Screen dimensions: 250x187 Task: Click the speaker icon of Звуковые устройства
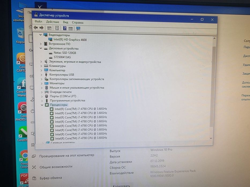point(46,61)
